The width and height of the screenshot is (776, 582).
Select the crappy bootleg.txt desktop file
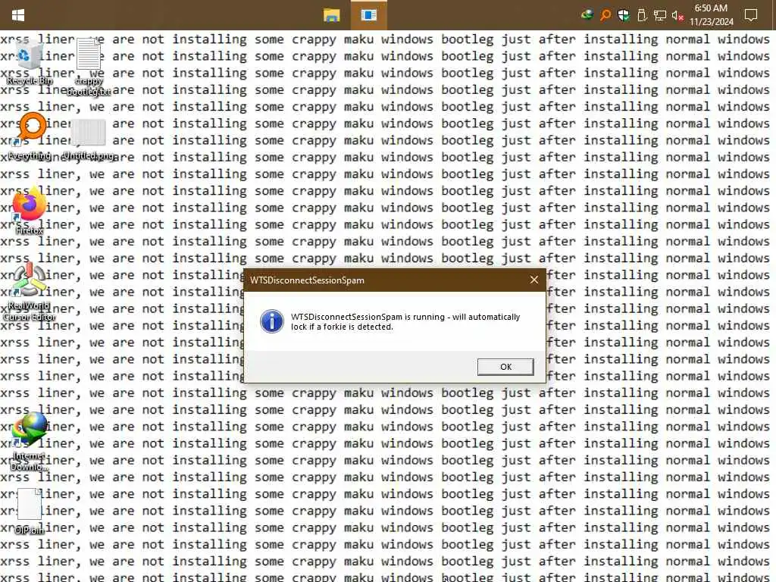pyautogui.click(x=89, y=67)
